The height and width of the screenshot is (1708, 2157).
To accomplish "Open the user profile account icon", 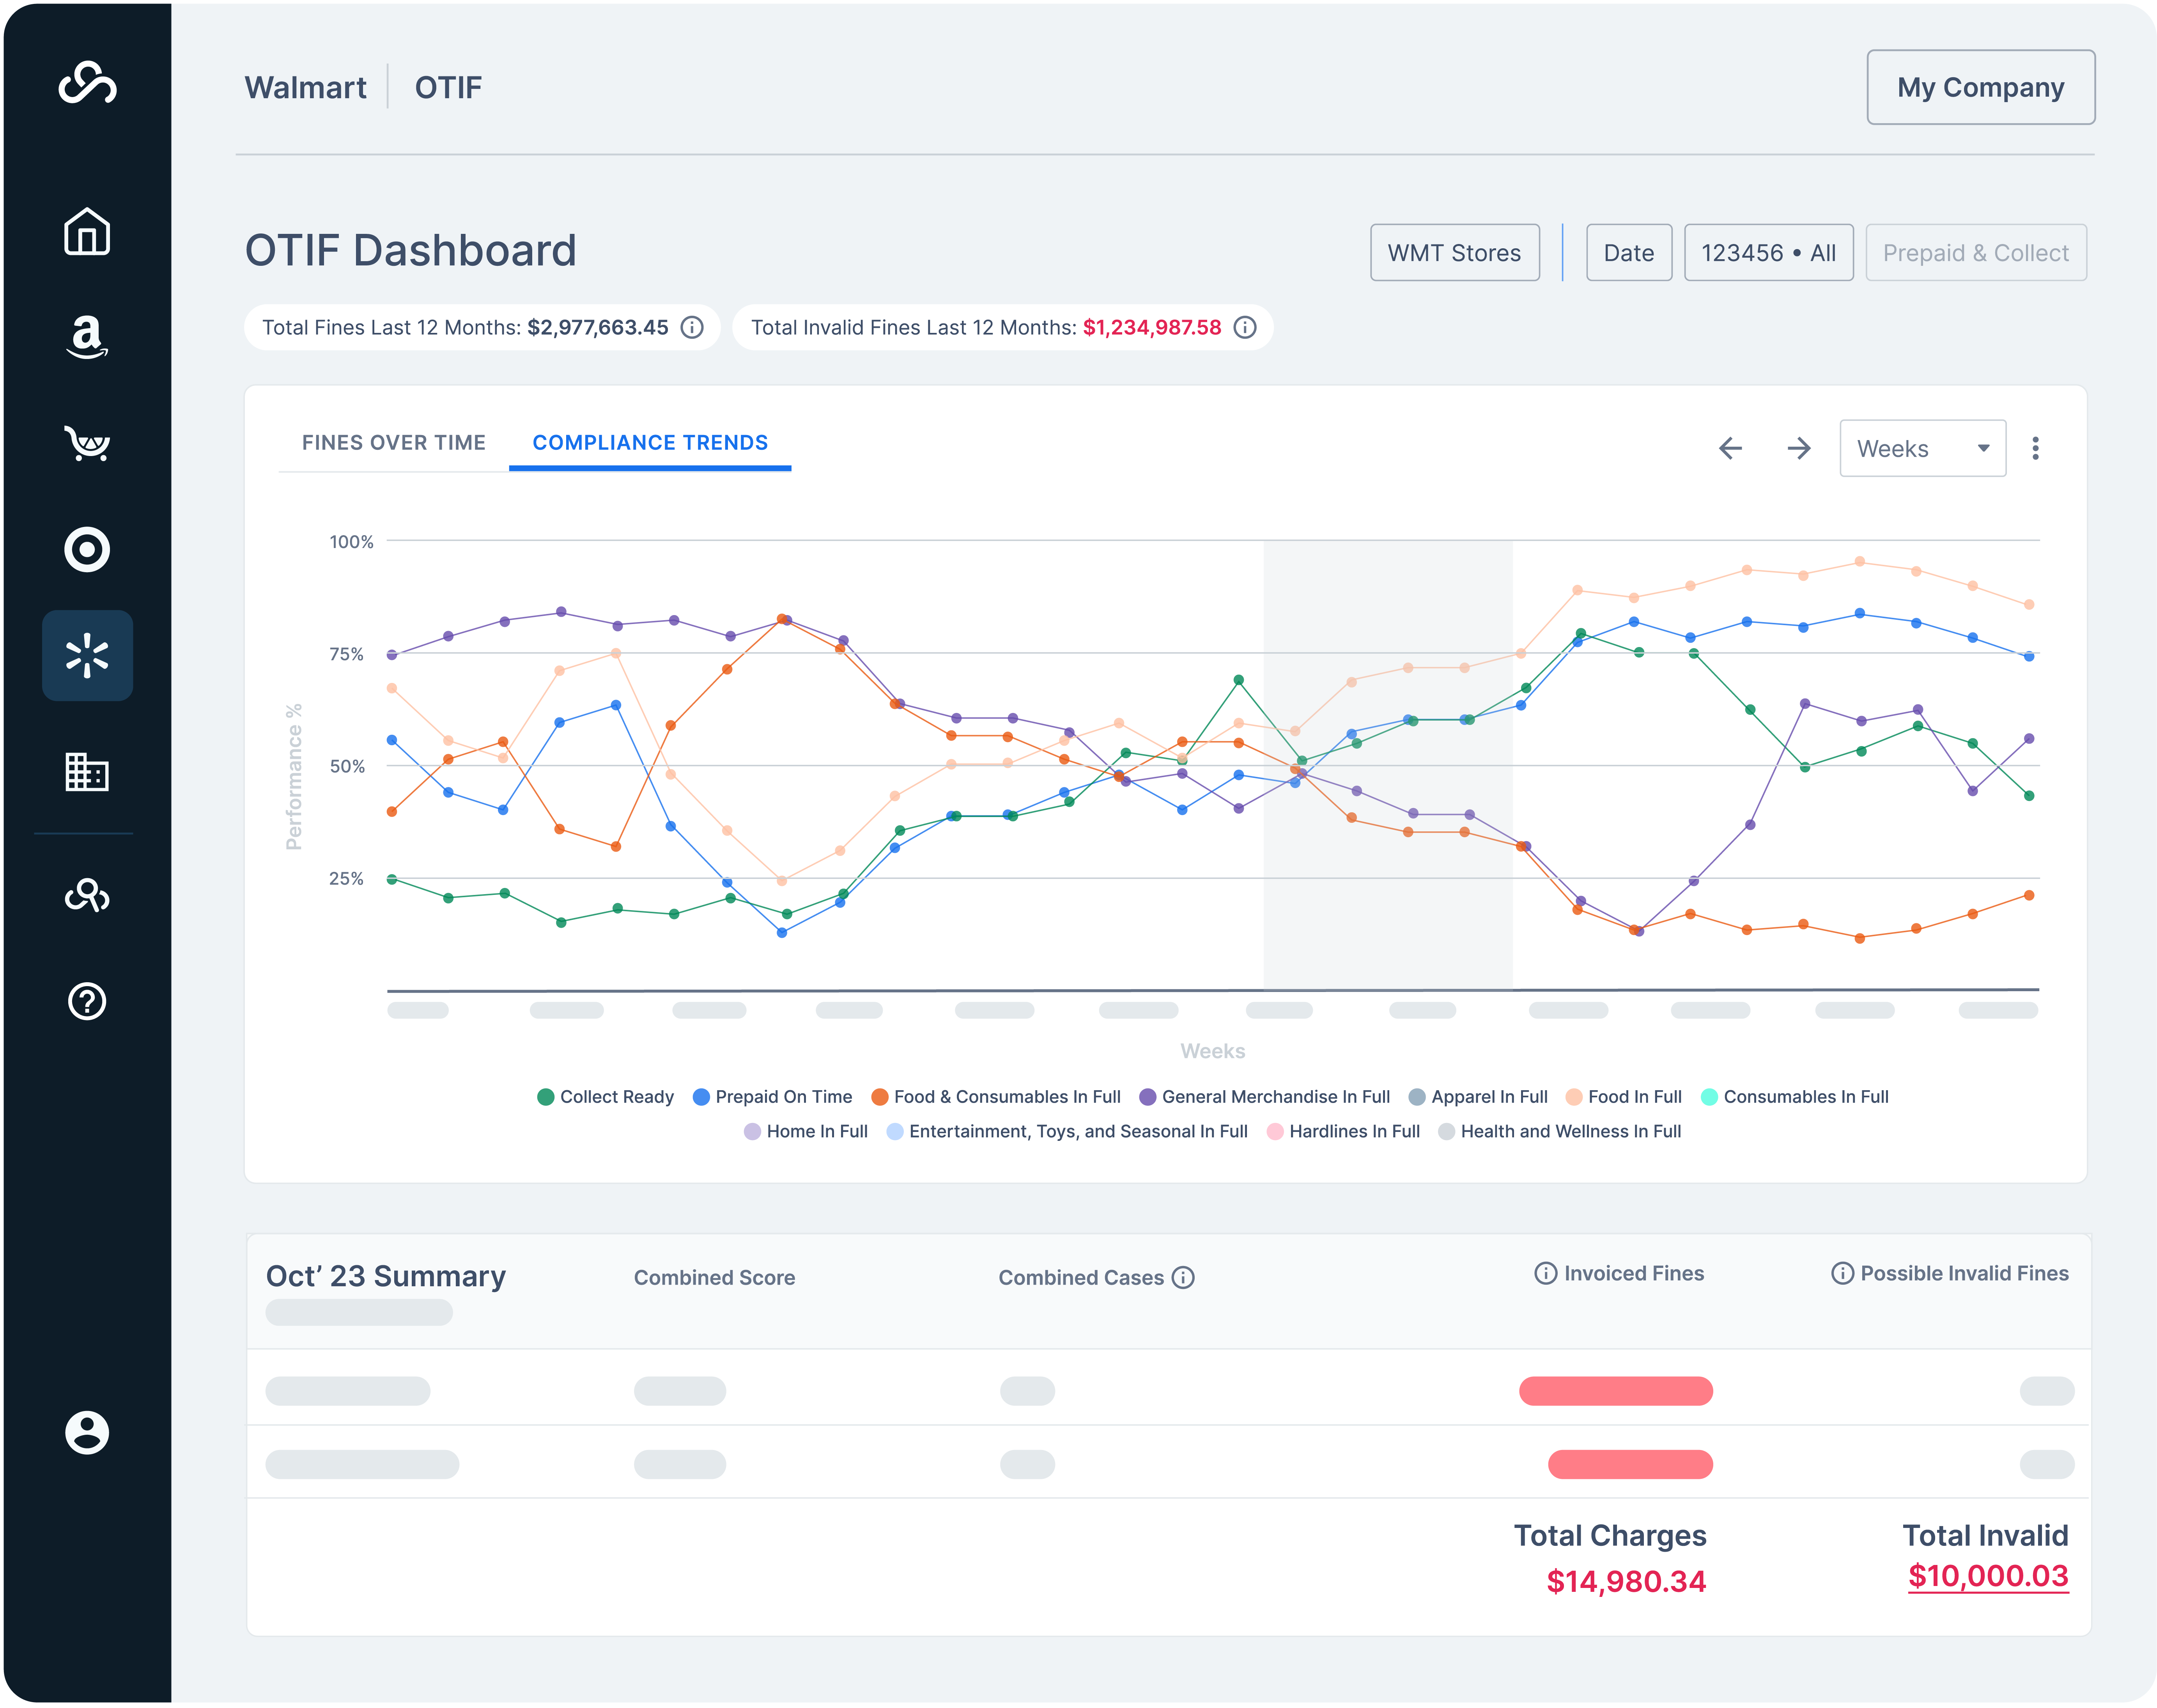I will (87, 1432).
